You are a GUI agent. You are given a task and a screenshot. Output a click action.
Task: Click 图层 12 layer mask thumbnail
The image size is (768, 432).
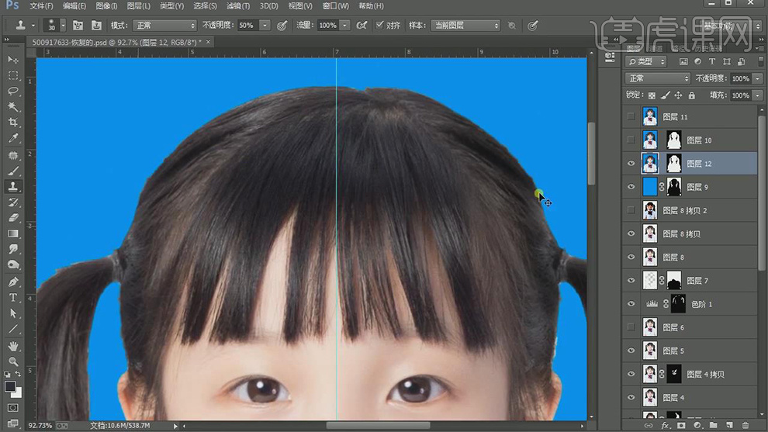(674, 164)
